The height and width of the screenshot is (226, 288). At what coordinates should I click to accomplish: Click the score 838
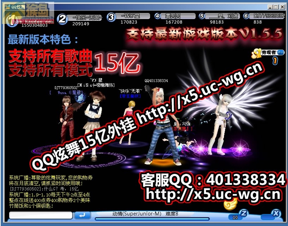(257, 22)
